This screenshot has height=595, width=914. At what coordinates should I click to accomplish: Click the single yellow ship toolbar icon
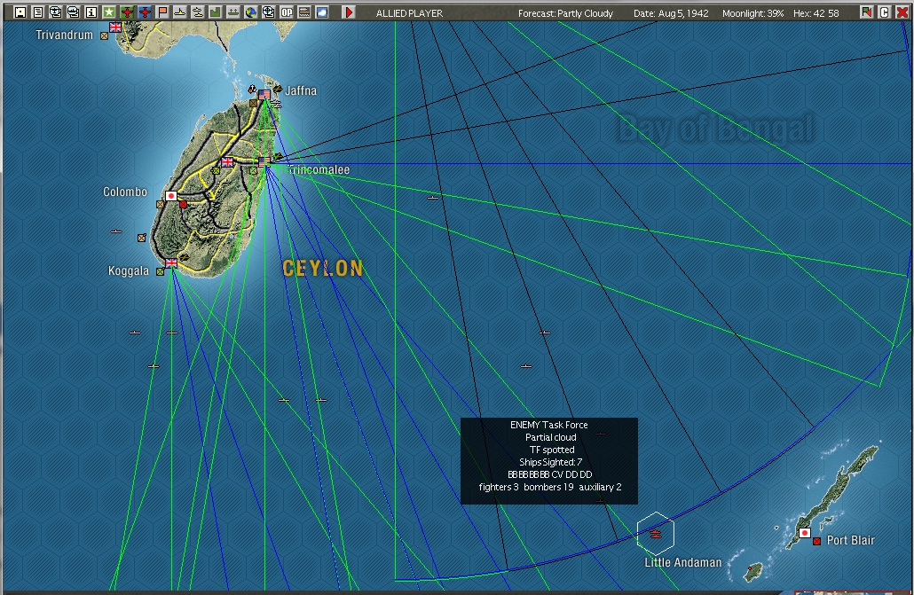tap(180, 12)
